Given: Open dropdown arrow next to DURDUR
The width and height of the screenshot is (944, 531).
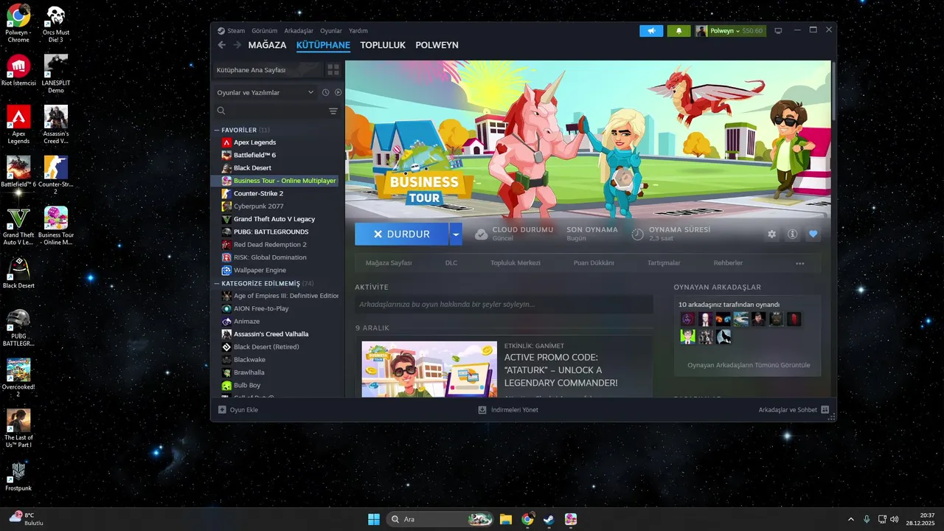Looking at the screenshot, I should click(456, 234).
